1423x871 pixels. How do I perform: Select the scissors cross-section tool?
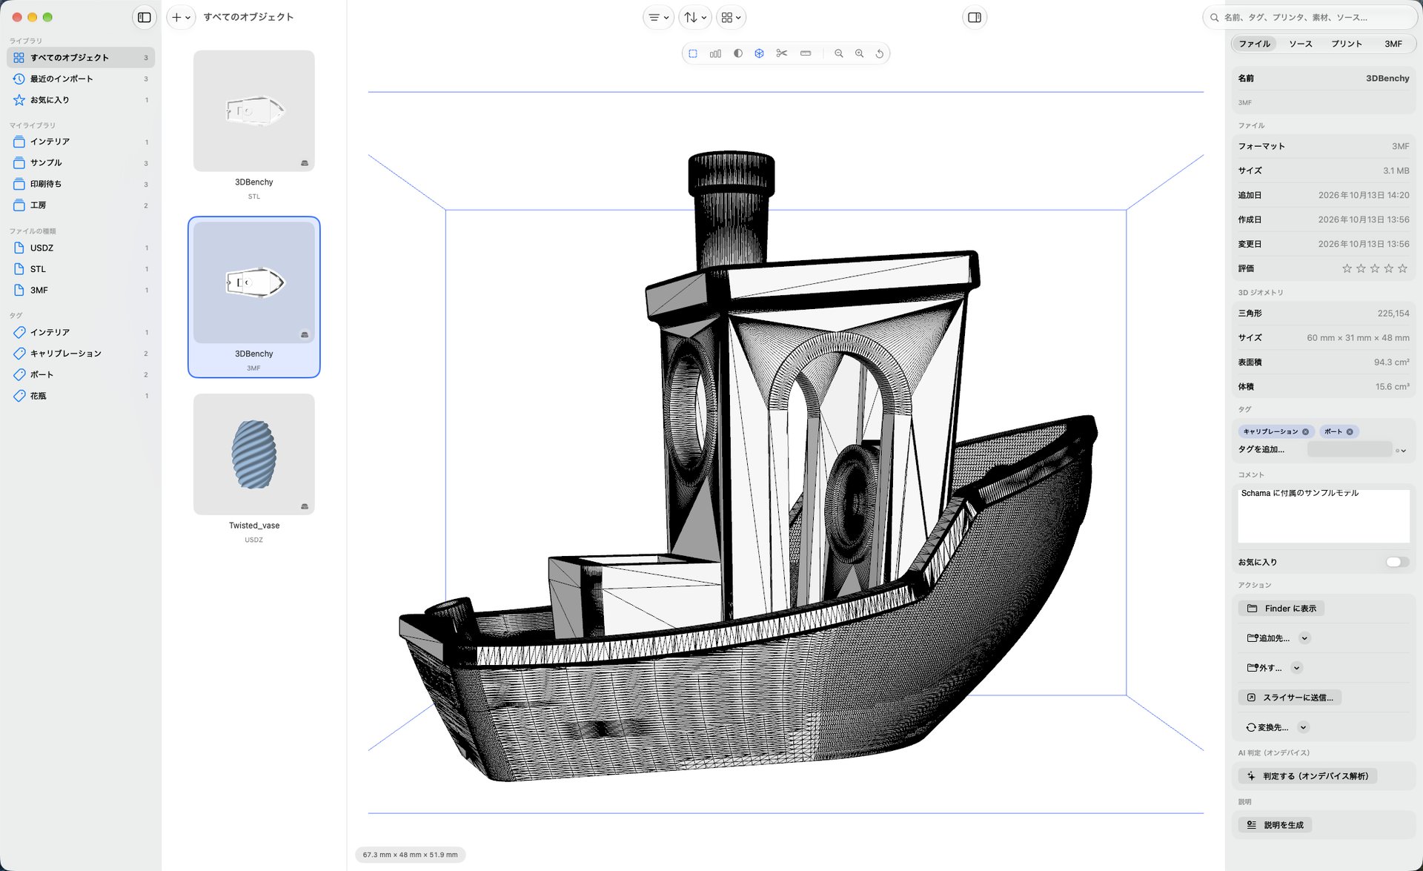pyautogui.click(x=781, y=53)
